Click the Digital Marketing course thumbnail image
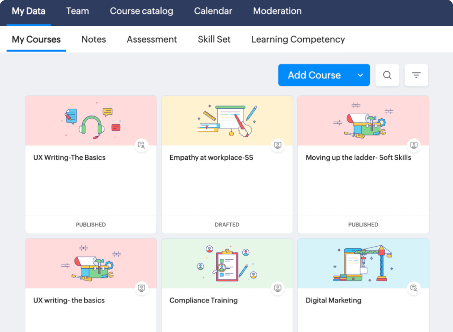This screenshot has height=332, width=453. (x=363, y=264)
